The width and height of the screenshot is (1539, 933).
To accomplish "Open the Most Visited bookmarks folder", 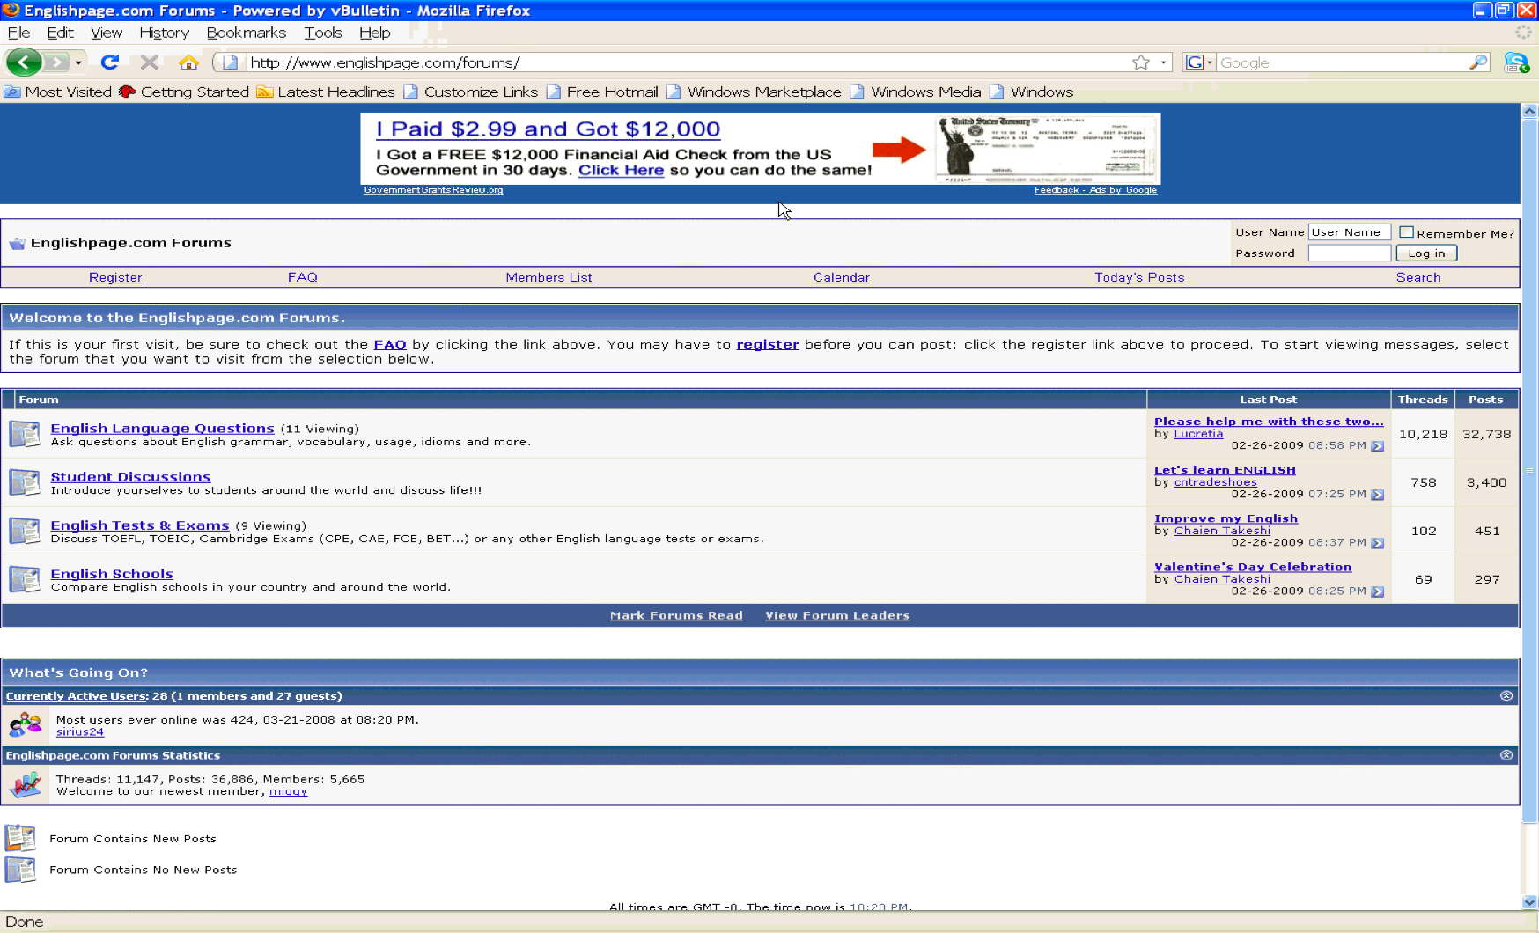I will coord(58,92).
